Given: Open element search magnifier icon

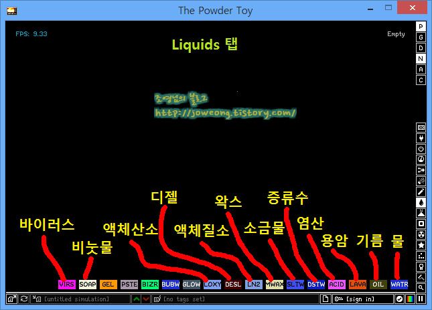Looking at the screenshot, I should click(421, 288).
